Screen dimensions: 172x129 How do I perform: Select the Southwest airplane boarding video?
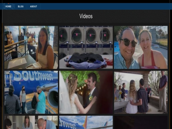31,92
